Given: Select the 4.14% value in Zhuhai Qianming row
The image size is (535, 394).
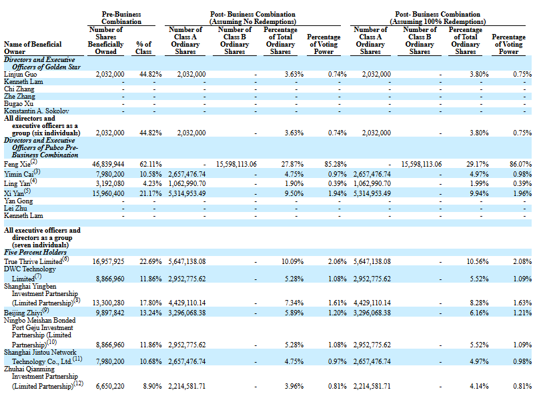Looking at the screenshot, I should 479,387.
